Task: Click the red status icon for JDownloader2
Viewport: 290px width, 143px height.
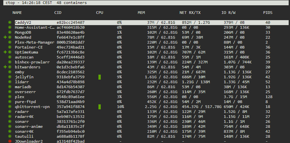Action: [x=10, y=141]
